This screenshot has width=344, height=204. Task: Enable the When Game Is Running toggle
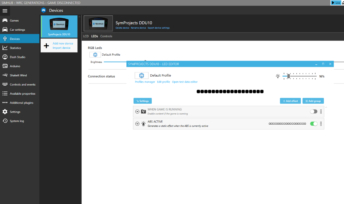pos(314,112)
